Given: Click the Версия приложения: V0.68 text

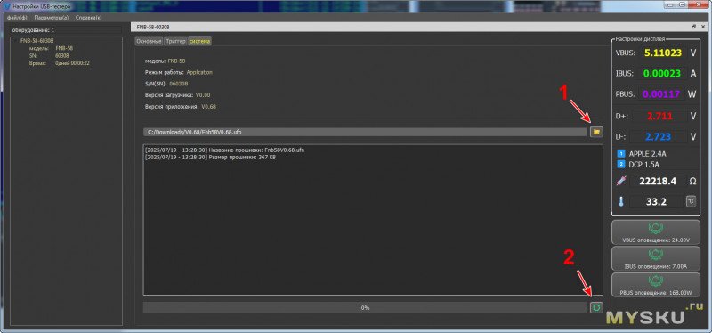Looking at the screenshot, I should click(x=181, y=107).
